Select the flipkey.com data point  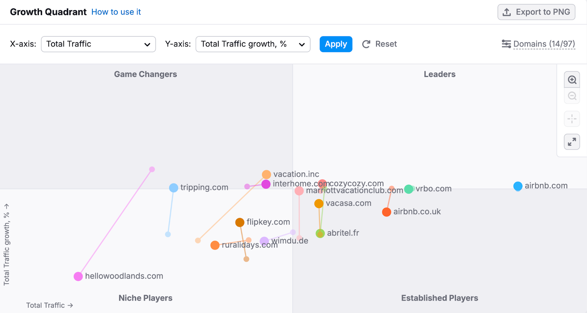pyautogui.click(x=240, y=222)
